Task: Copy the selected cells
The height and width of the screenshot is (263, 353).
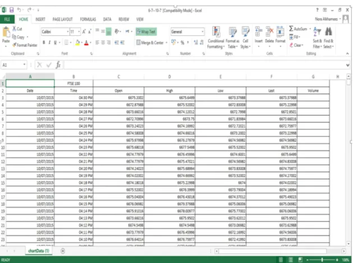Action: click(18, 37)
